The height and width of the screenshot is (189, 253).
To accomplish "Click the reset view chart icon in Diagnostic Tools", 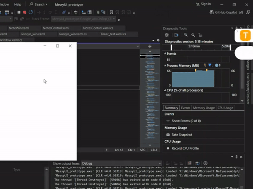I will click(200, 35).
